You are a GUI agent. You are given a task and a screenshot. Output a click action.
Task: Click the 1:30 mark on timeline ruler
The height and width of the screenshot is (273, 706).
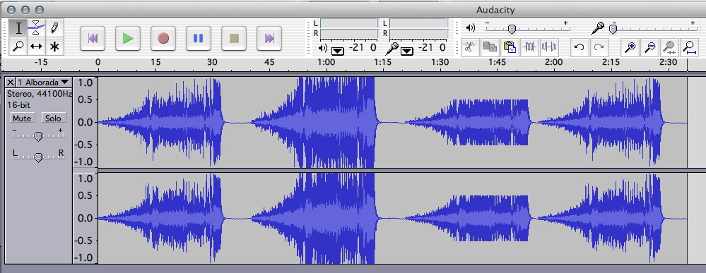(x=440, y=62)
